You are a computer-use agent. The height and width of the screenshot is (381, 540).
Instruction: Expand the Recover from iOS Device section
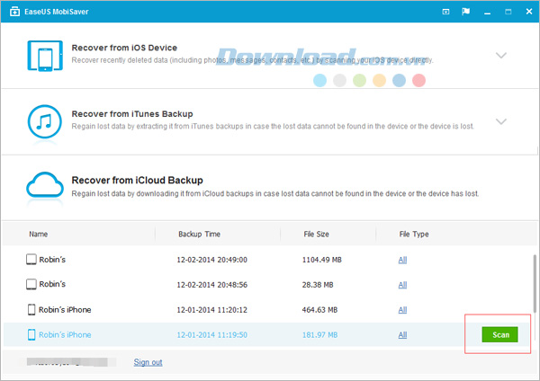click(500, 56)
